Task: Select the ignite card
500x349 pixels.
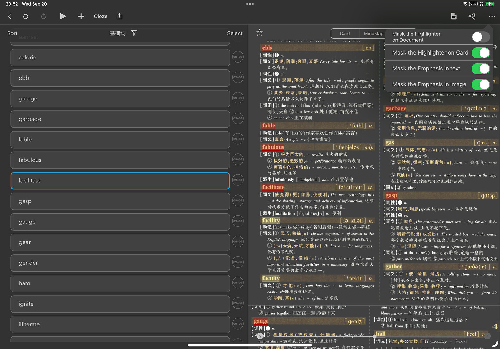Action: coord(120,304)
